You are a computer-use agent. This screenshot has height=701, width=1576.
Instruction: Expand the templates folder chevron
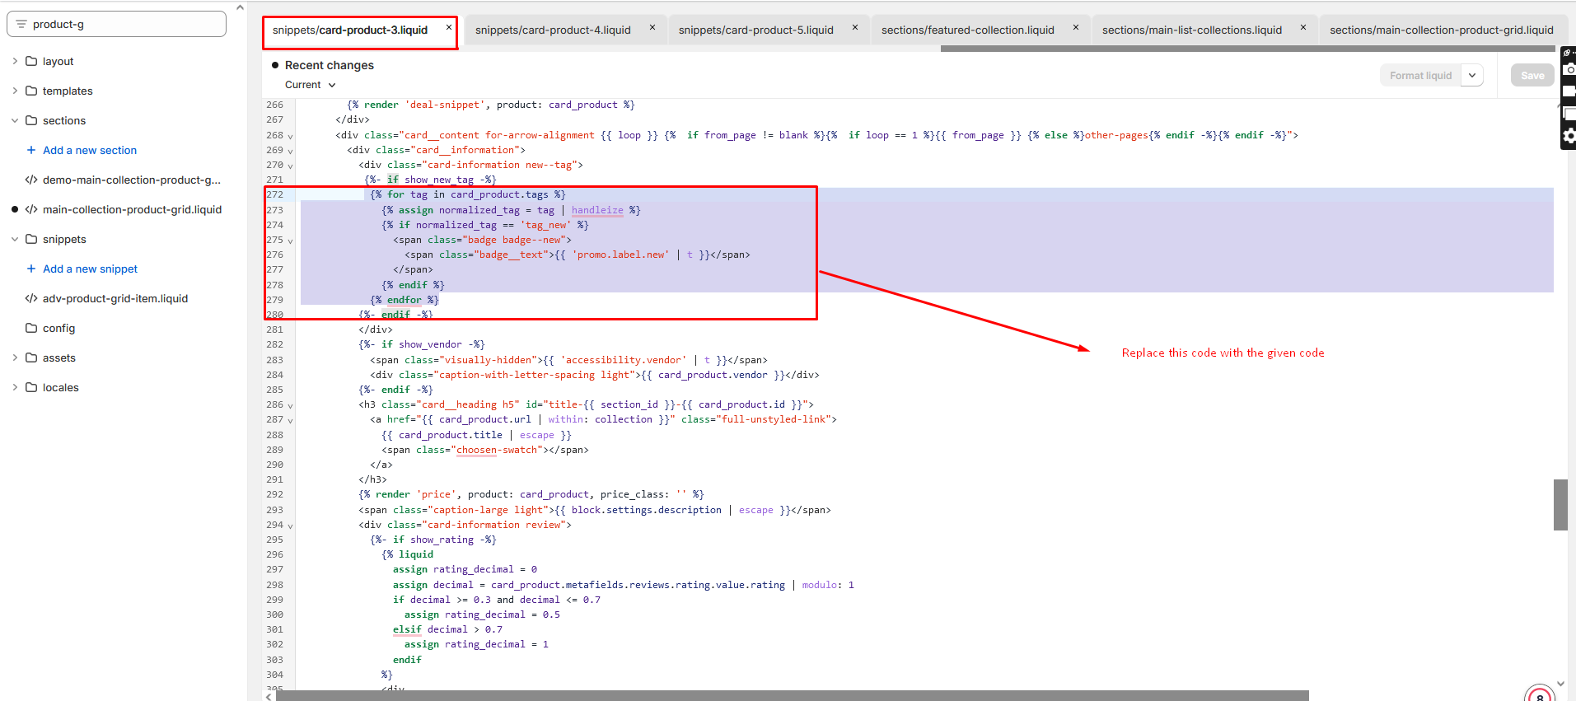point(15,91)
